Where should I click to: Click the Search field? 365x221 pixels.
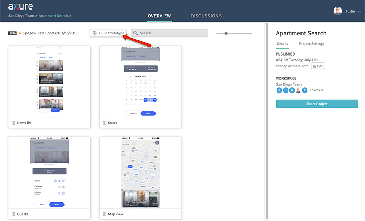[x=169, y=33]
